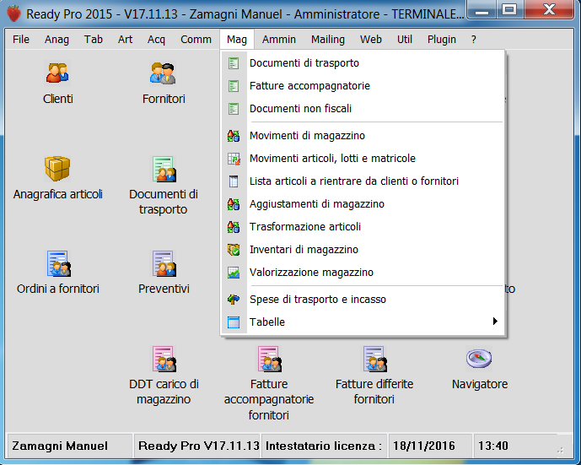Click the Fatture accompagnatorie menu icon
The image size is (581, 465).
[x=234, y=86]
